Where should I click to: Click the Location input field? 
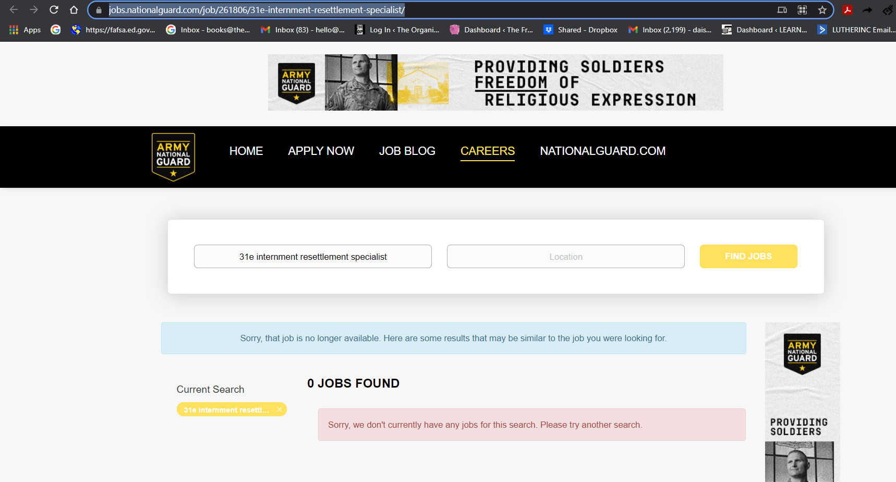point(565,257)
